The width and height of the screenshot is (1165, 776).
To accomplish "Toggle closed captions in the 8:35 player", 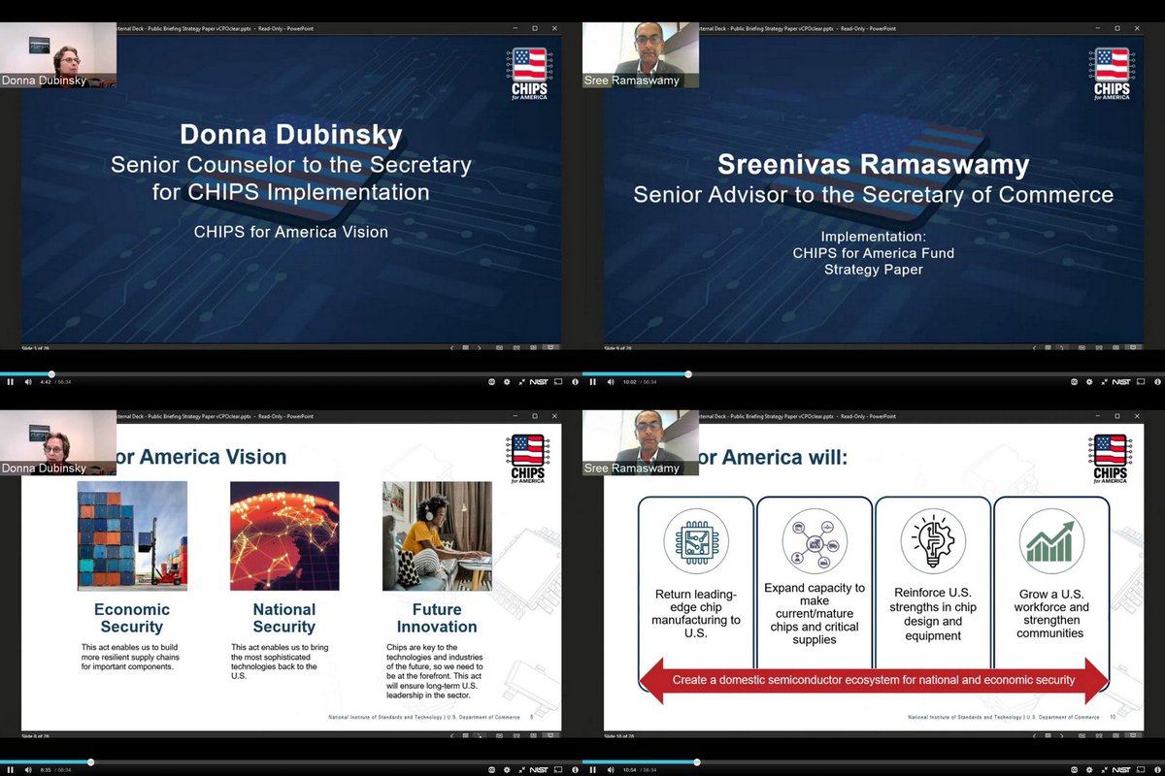I will coord(491,770).
